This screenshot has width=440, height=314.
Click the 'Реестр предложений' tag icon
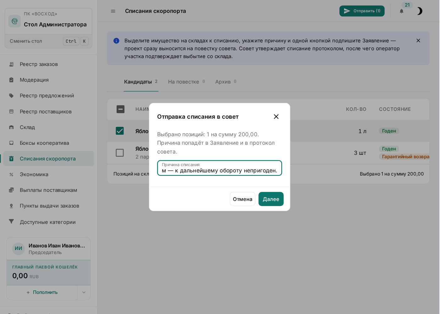coord(11,95)
